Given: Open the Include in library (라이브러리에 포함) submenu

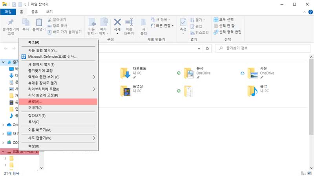Looking at the screenshot, I should pos(58,89).
